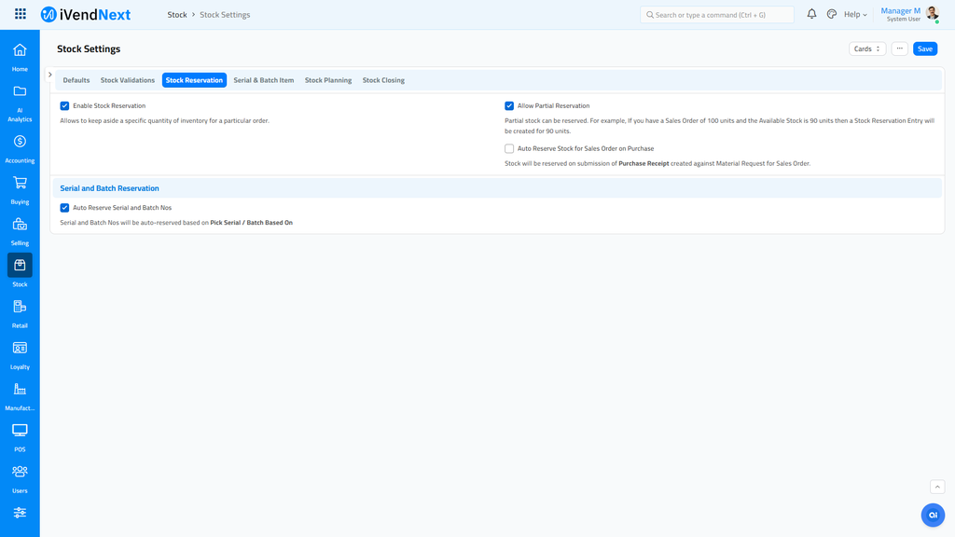Click the bold 'Purchase Receipt' text

point(644,163)
